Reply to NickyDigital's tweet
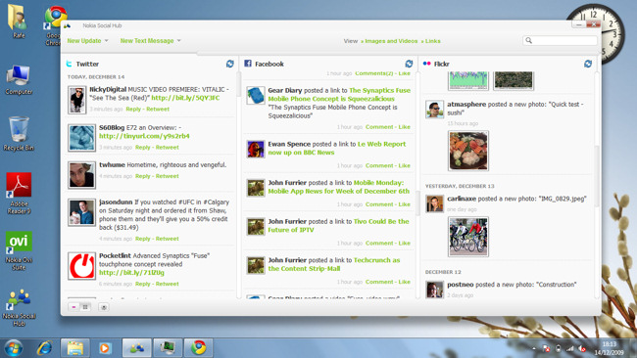Viewport: 637px width, 358px height. tap(133, 109)
